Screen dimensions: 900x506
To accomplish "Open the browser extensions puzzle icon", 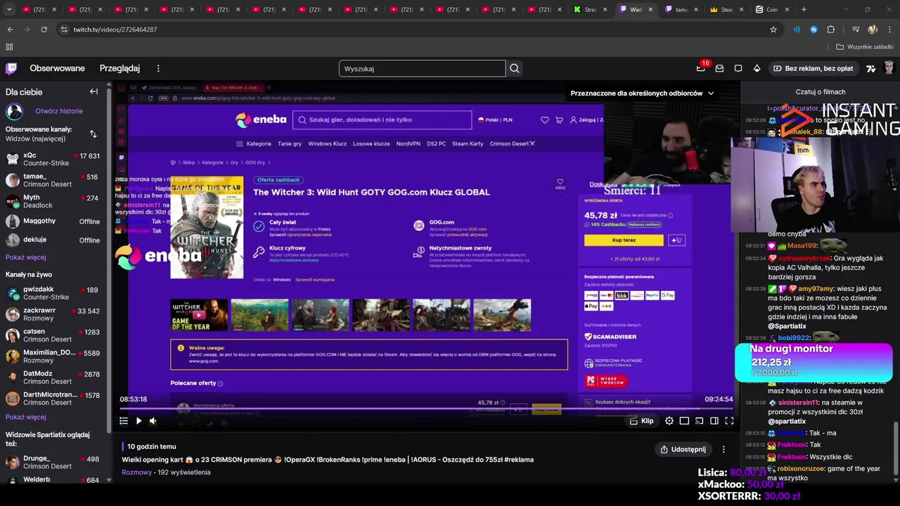I will (831, 30).
